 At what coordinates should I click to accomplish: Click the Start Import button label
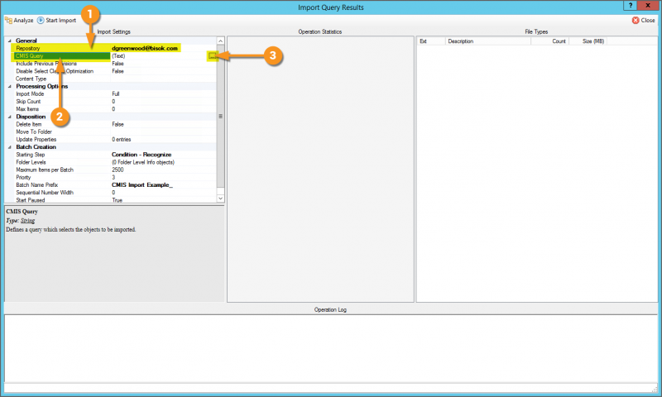60,20
